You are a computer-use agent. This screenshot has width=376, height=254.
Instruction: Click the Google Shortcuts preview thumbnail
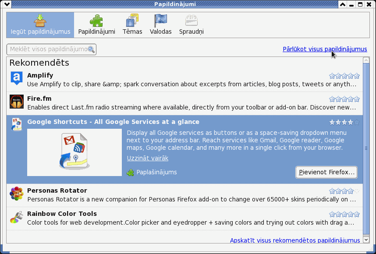click(74, 152)
